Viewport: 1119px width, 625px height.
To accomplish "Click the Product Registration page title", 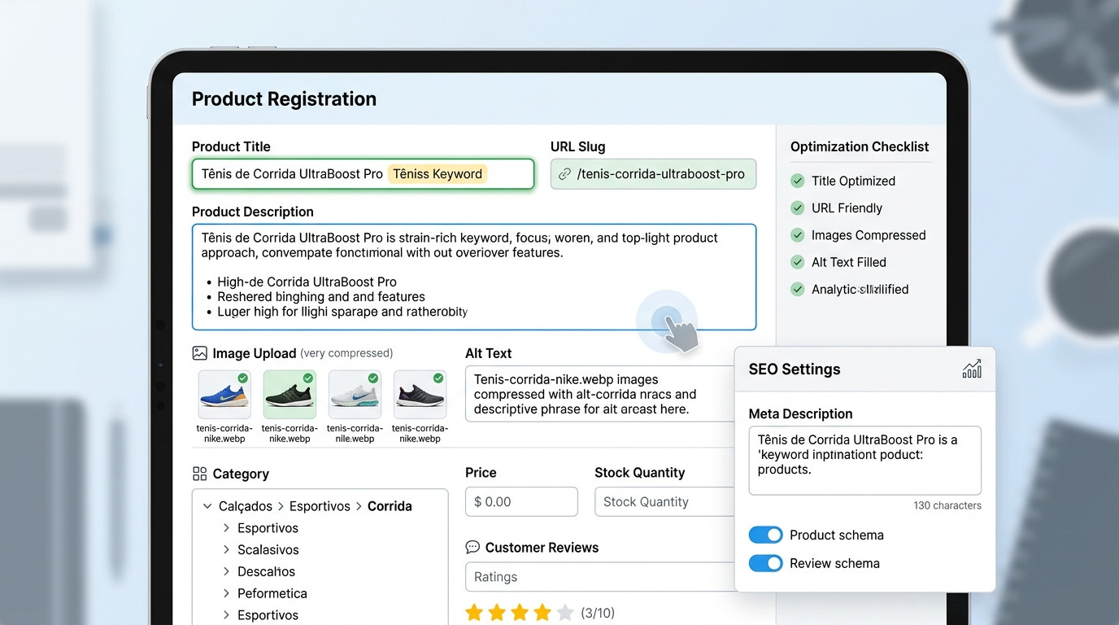I will point(284,99).
